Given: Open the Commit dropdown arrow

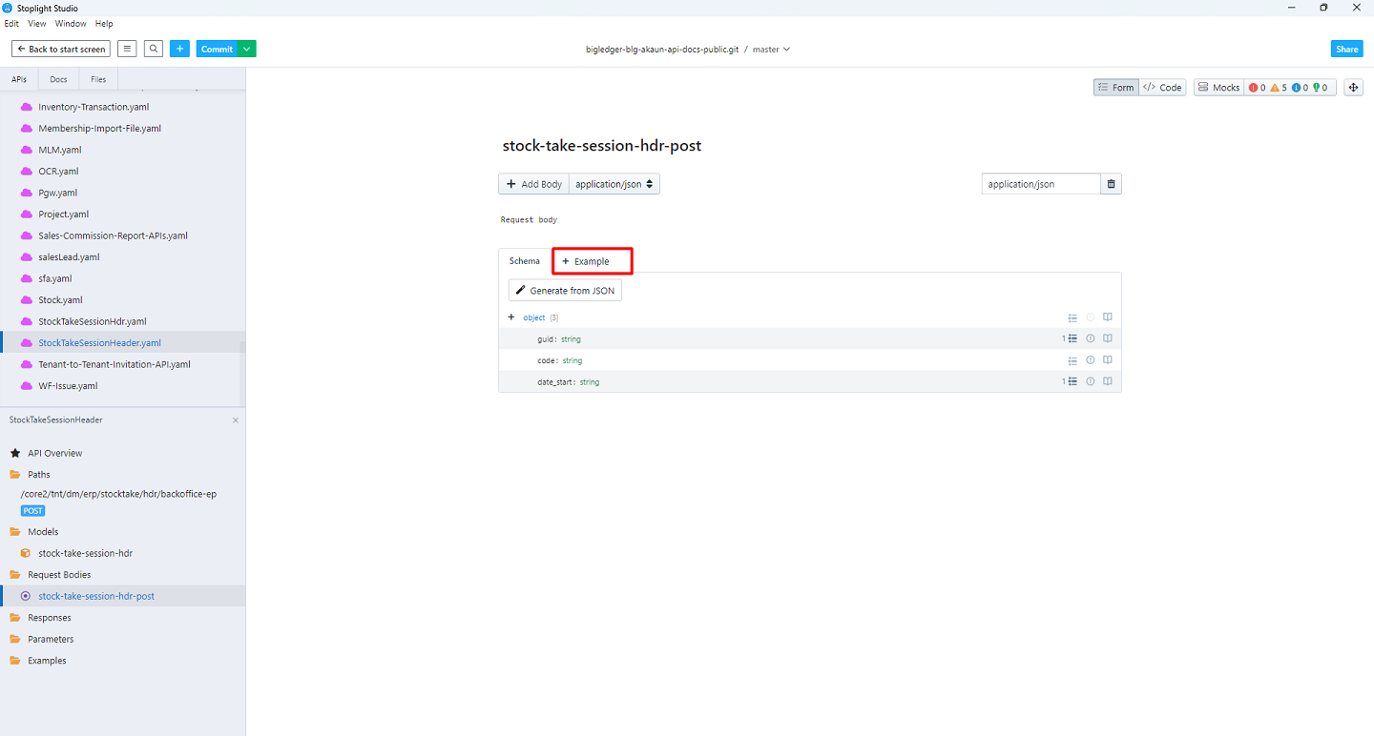Looking at the screenshot, I should 246,49.
